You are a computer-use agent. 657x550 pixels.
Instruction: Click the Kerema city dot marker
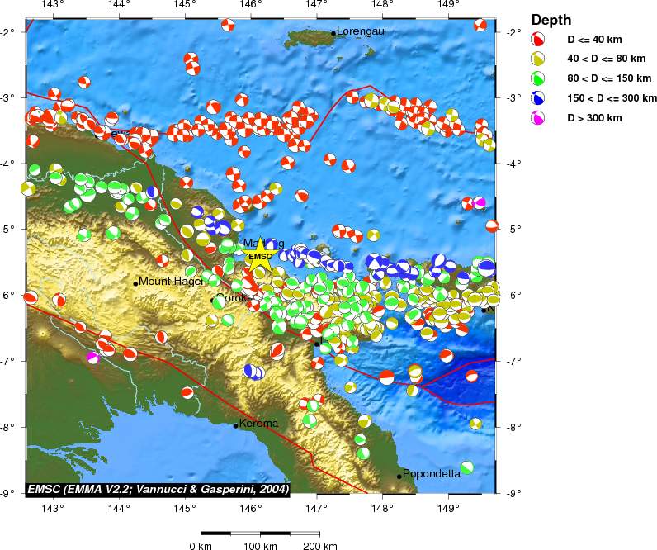[x=236, y=425]
